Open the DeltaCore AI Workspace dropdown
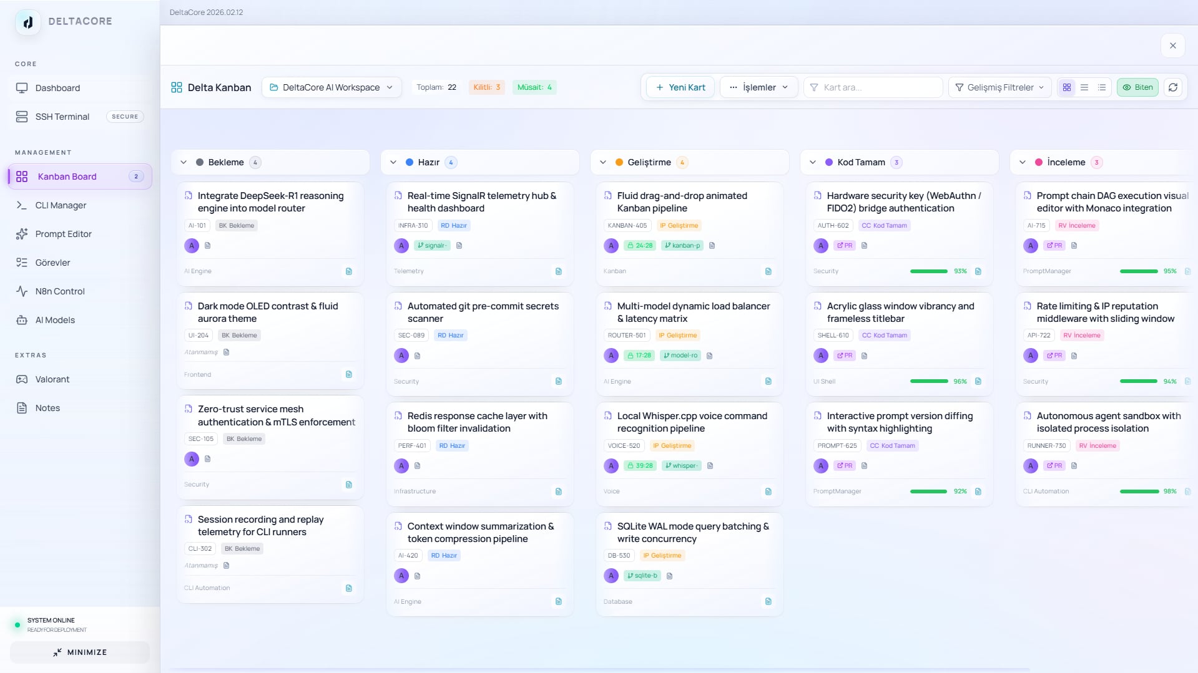 pos(331,87)
